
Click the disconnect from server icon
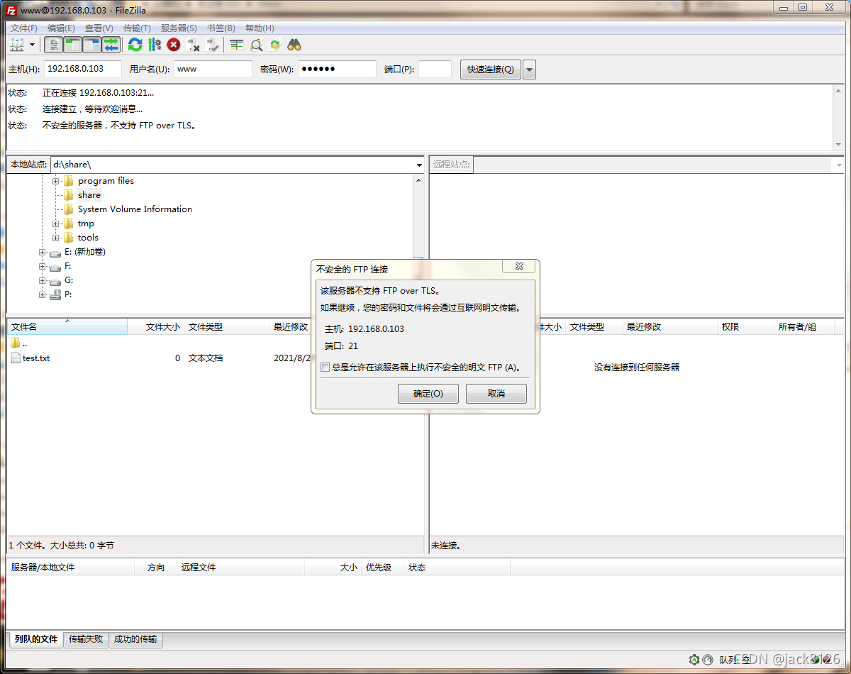point(193,45)
